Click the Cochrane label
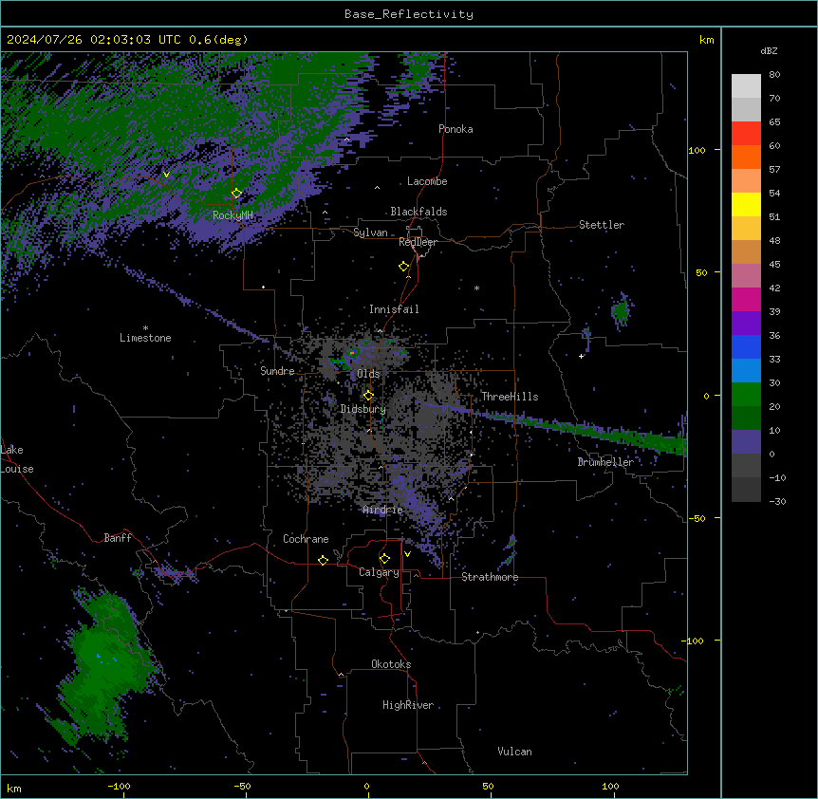The height and width of the screenshot is (799, 818). pos(306,539)
